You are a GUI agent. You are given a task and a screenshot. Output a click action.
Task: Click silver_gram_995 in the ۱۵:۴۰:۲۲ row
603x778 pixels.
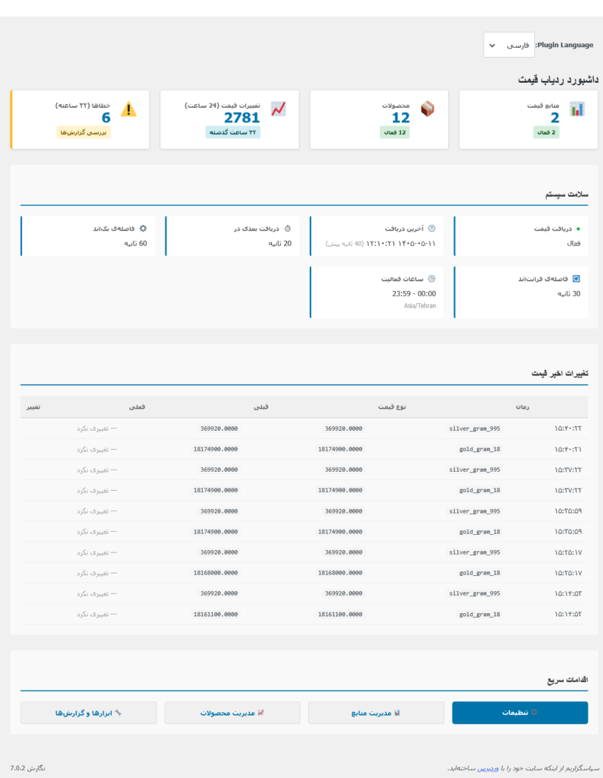click(475, 429)
